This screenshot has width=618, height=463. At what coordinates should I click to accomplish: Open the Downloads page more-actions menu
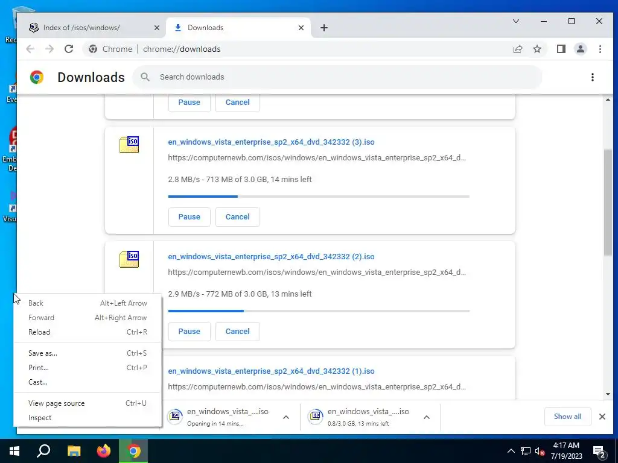[593, 77]
